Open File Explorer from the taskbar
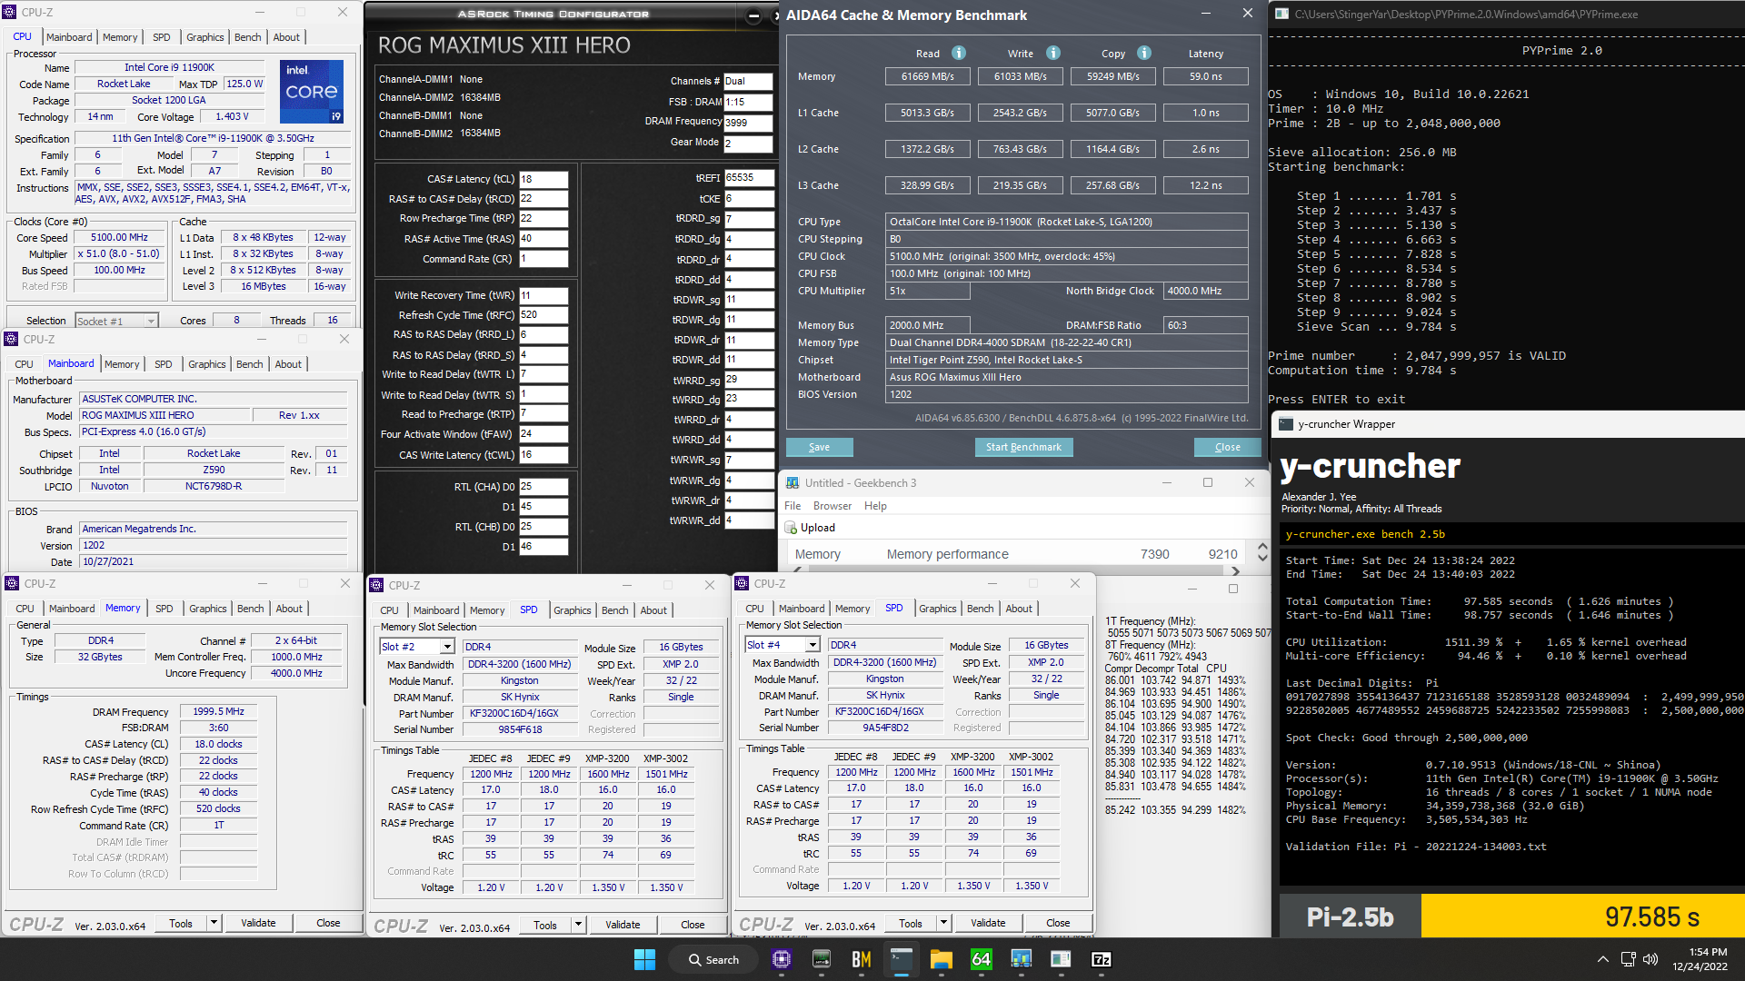Image resolution: width=1745 pixels, height=981 pixels. 941,959
